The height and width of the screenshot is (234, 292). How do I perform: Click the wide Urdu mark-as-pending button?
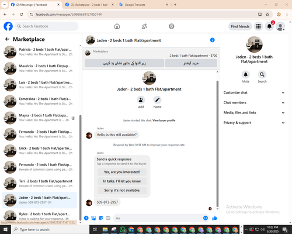124,63
